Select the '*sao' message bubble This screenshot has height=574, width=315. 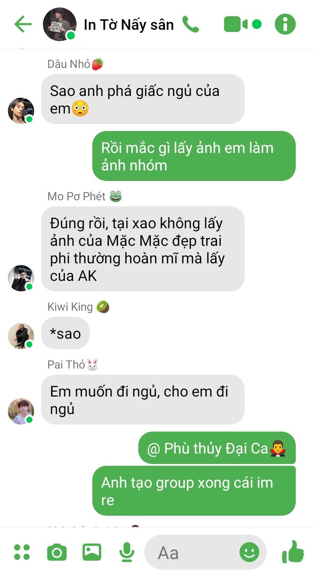pos(66,333)
